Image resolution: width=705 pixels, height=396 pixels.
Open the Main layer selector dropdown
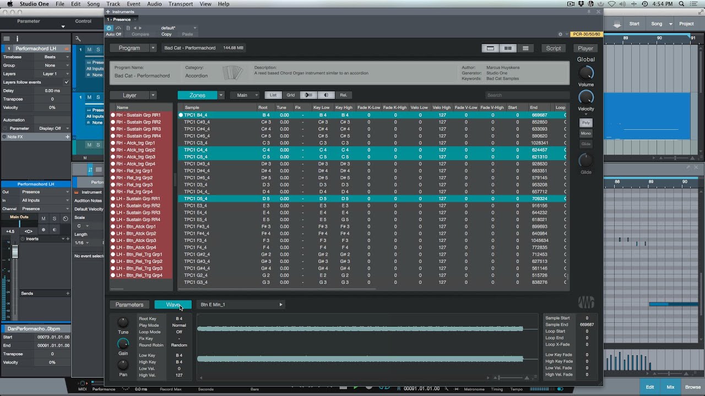pyautogui.click(x=245, y=95)
